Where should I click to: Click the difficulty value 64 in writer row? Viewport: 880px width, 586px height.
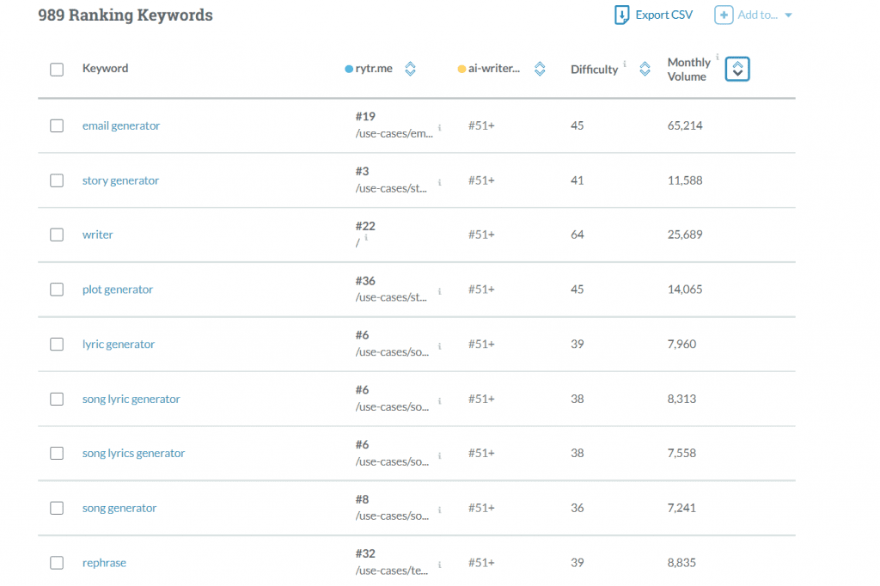(x=577, y=235)
